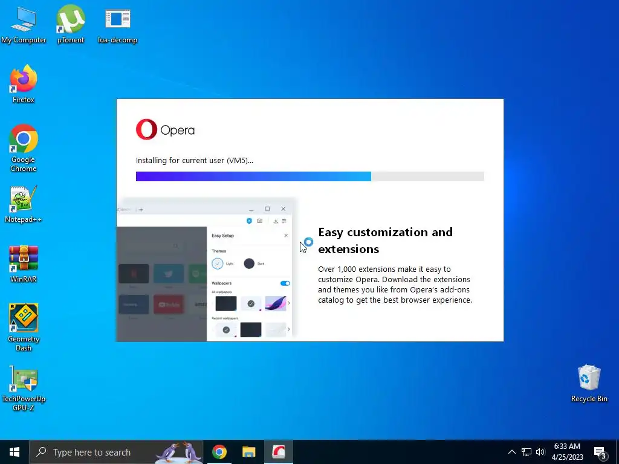Screen dimensions: 619x464
Task: Click the Easy Setup preview image
Action: point(207,271)
